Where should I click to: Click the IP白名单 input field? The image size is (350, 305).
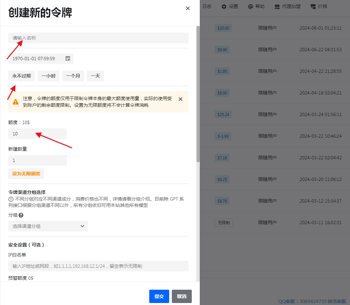[98, 266]
